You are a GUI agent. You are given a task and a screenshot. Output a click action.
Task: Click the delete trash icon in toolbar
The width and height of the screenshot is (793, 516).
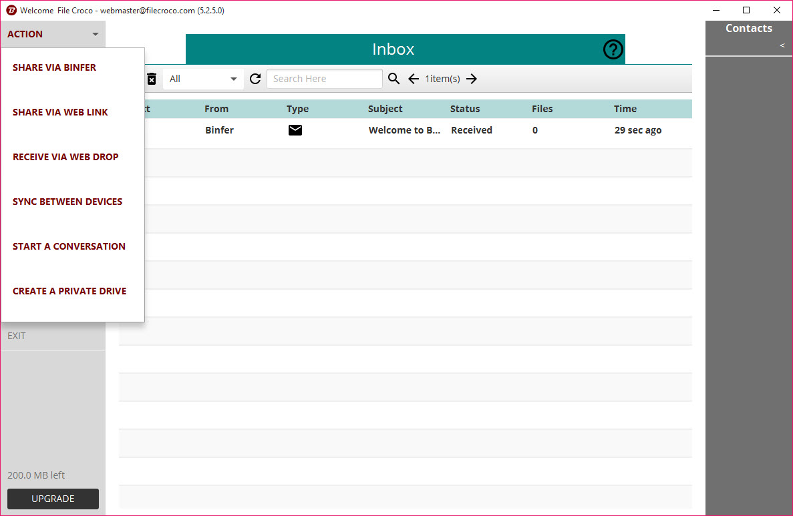pyautogui.click(x=151, y=79)
